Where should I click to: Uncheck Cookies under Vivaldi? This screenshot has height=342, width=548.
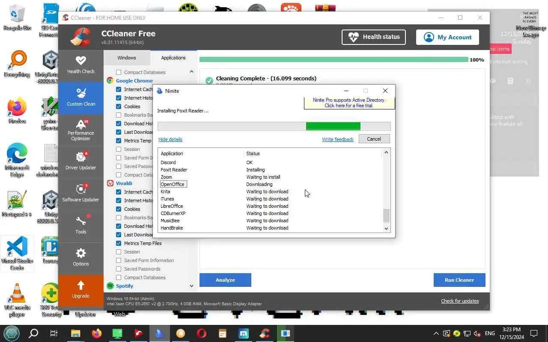[119, 209]
